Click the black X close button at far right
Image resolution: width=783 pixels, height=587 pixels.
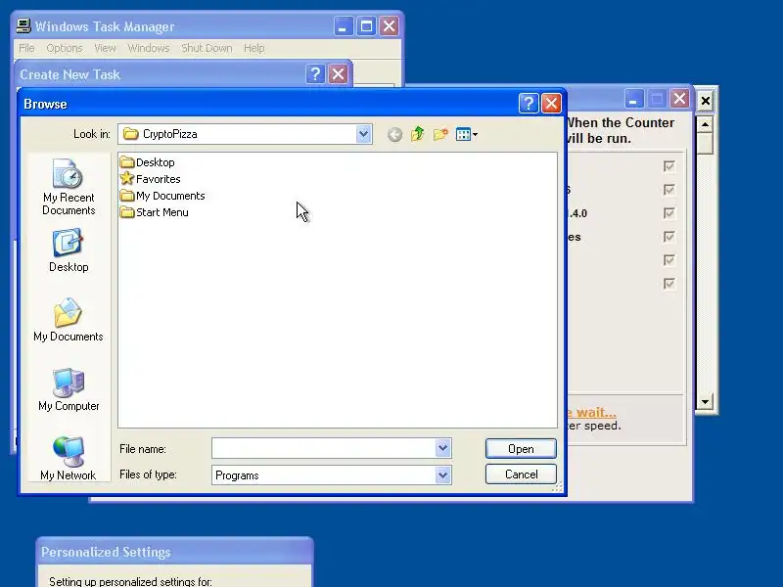(x=705, y=101)
